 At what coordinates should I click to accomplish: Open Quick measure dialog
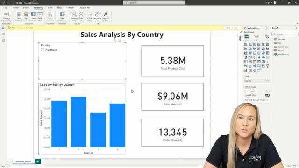pos(26,17)
